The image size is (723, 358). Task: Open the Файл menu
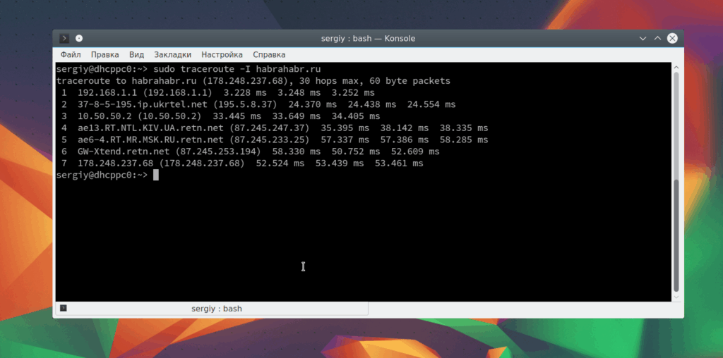tap(71, 55)
